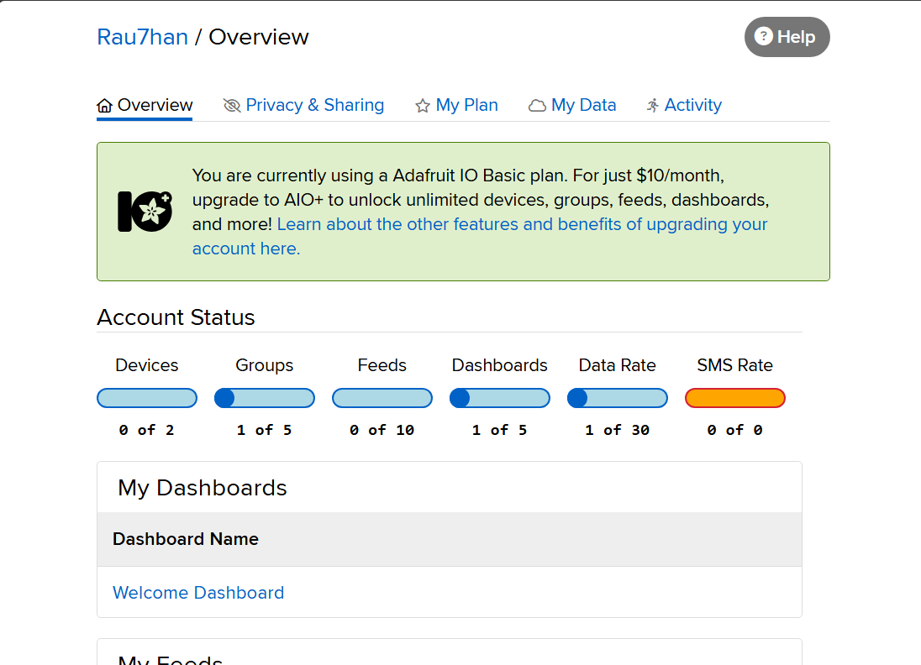The image size is (921, 665).
Task: Click the Adafruit IO+ logo in banner
Action: (x=145, y=212)
